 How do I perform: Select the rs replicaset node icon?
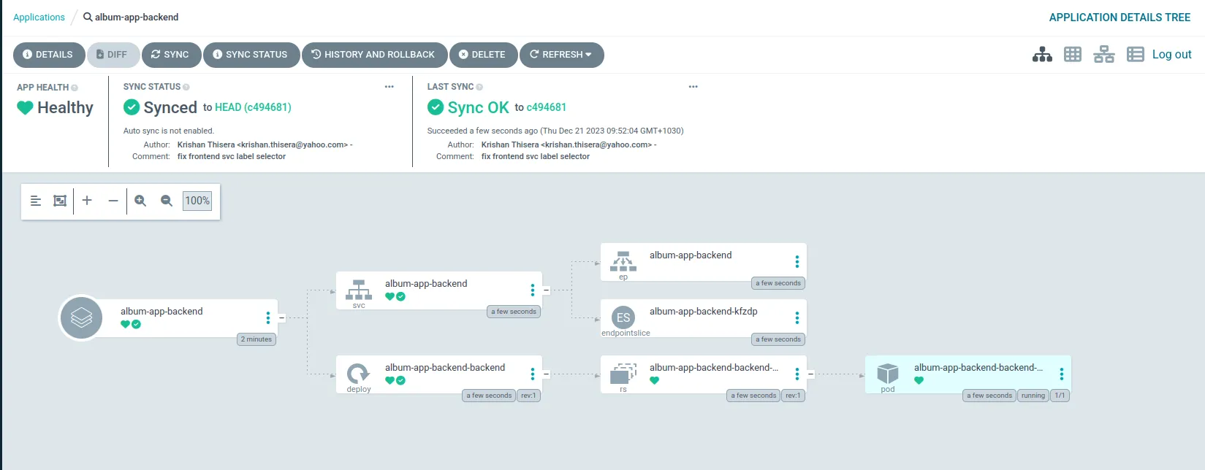pyautogui.click(x=623, y=374)
